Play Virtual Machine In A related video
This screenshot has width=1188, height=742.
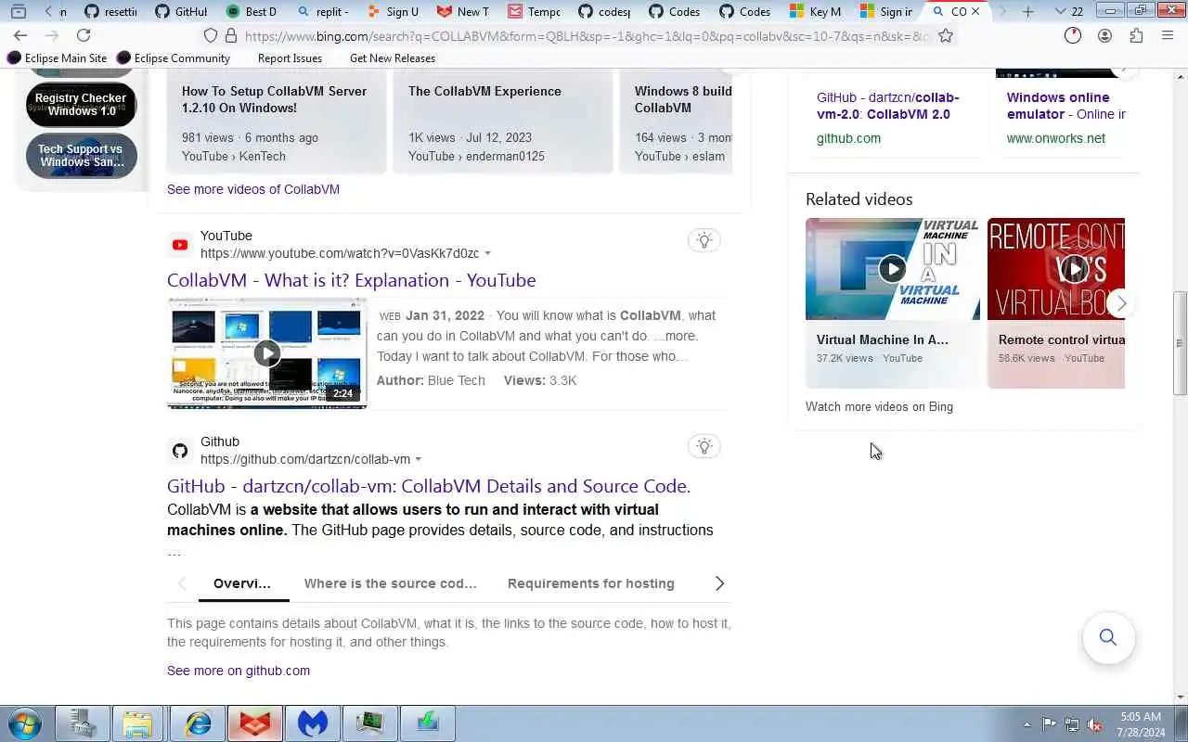(x=893, y=269)
